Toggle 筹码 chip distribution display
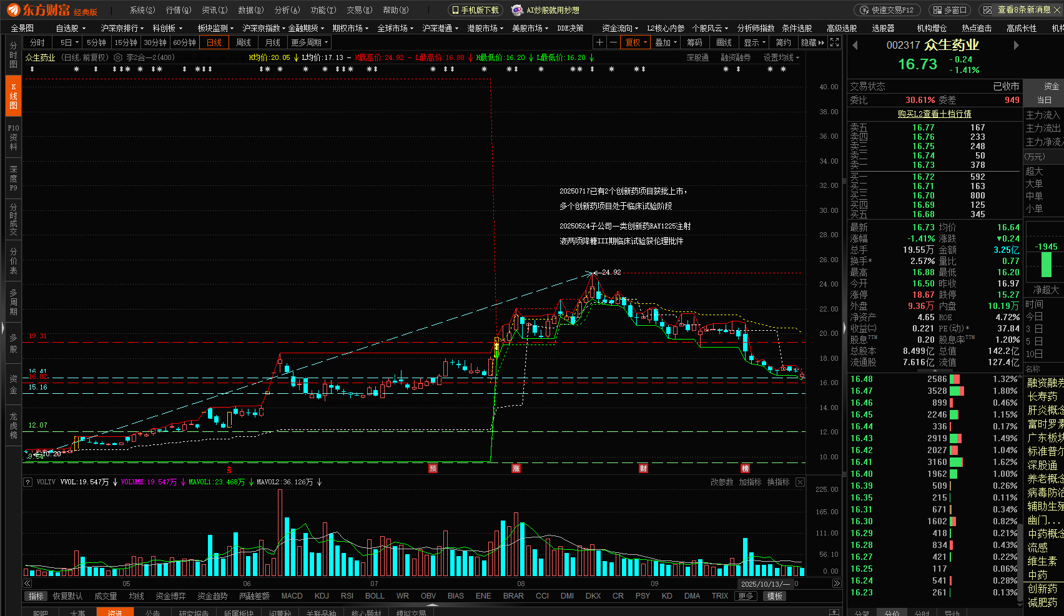This screenshot has width=1064, height=616. click(x=694, y=42)
